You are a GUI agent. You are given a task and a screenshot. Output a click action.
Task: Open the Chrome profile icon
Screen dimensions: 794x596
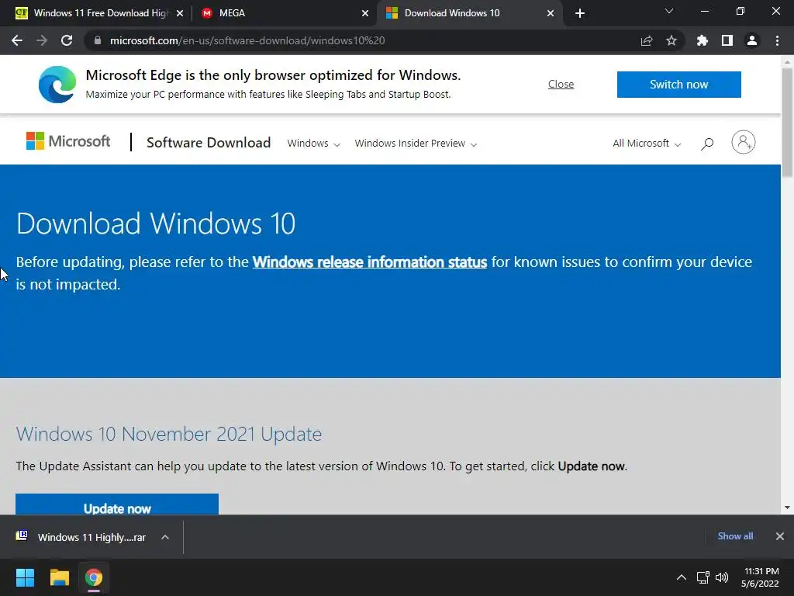pos(752,40)
